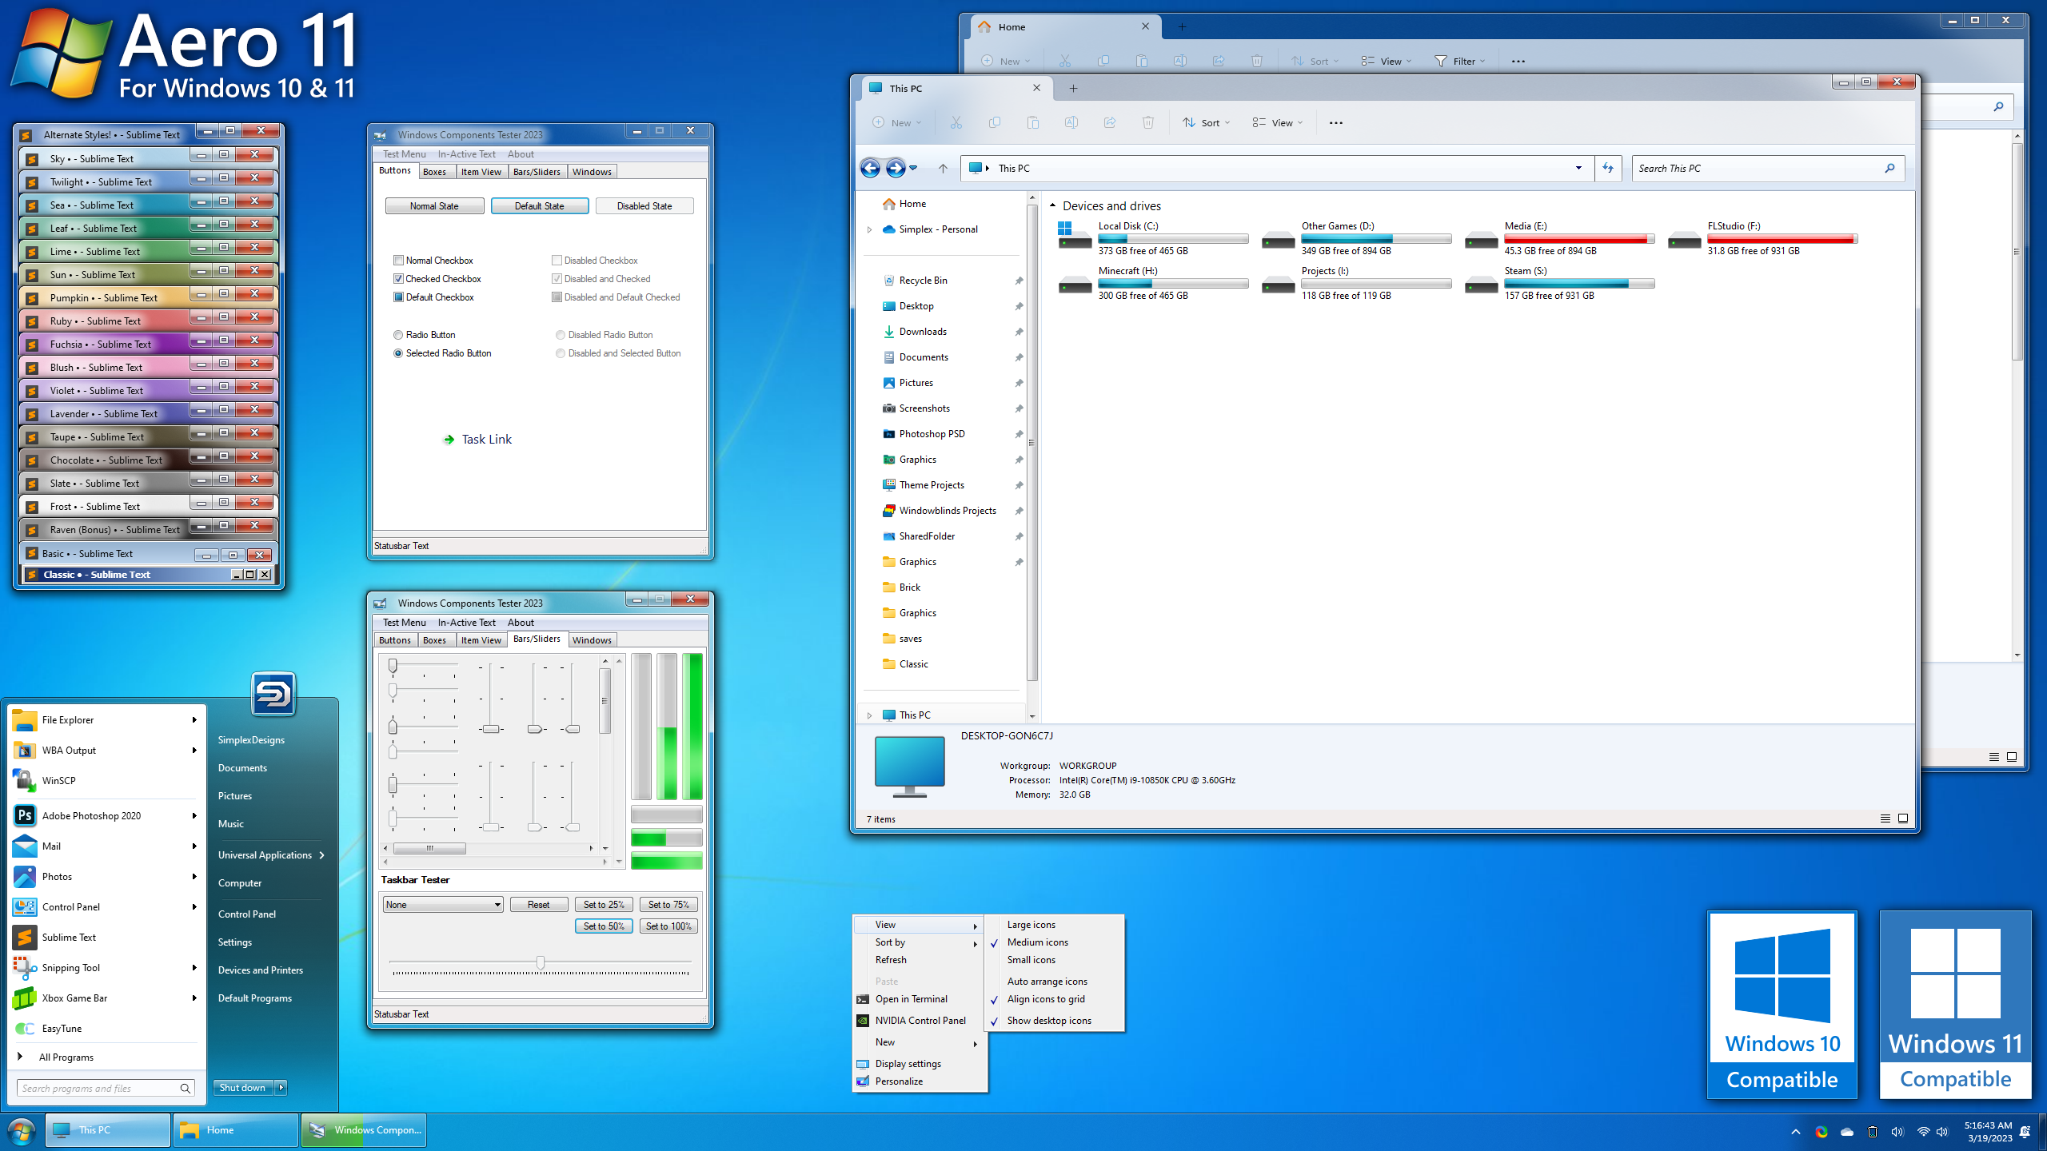Select the unselected Radio Button option

(398, 335)
